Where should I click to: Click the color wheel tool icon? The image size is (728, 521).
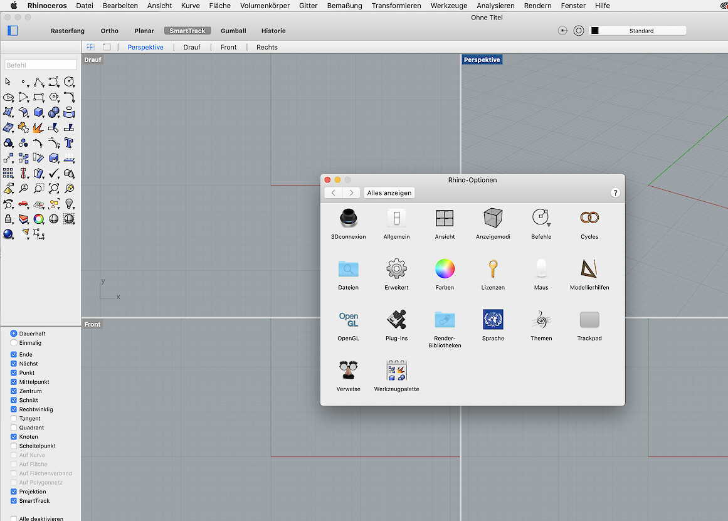[x=38, y=219]
